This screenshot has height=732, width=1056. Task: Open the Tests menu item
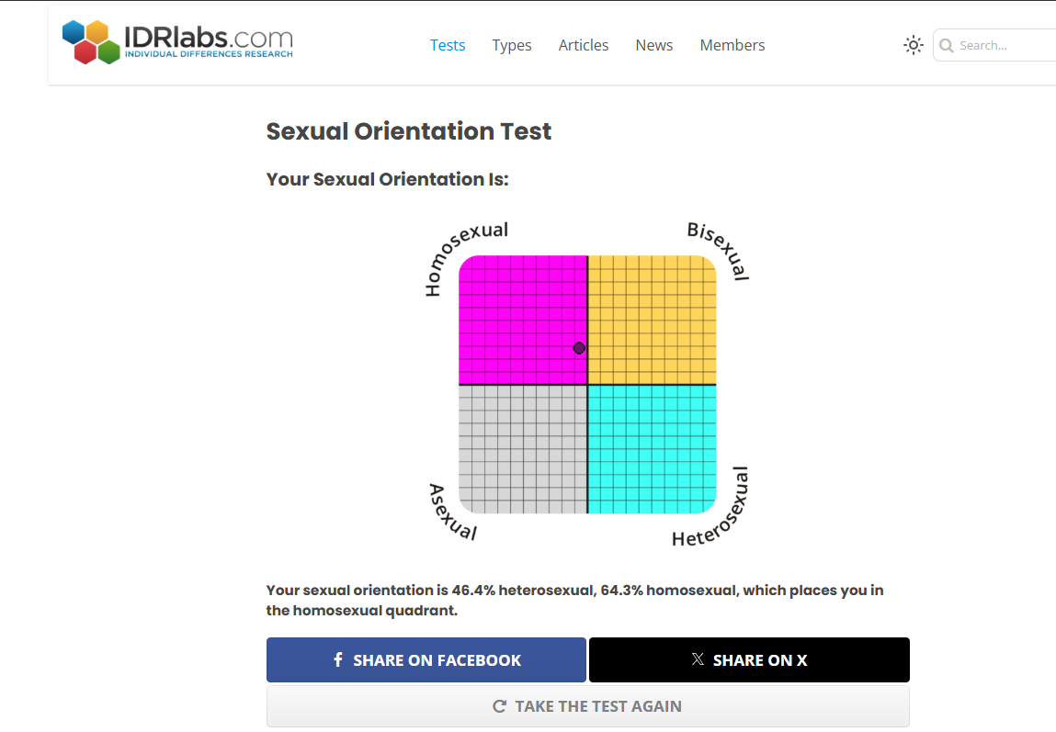coord(448,45)
